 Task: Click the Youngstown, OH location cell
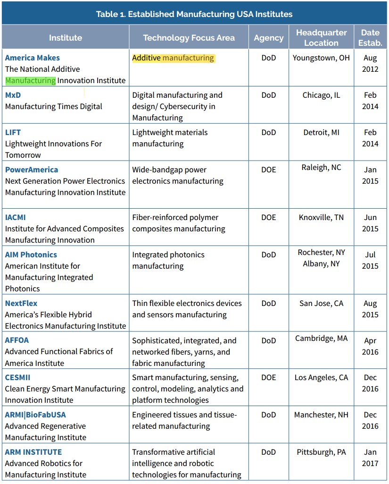(x=321, y=58)
